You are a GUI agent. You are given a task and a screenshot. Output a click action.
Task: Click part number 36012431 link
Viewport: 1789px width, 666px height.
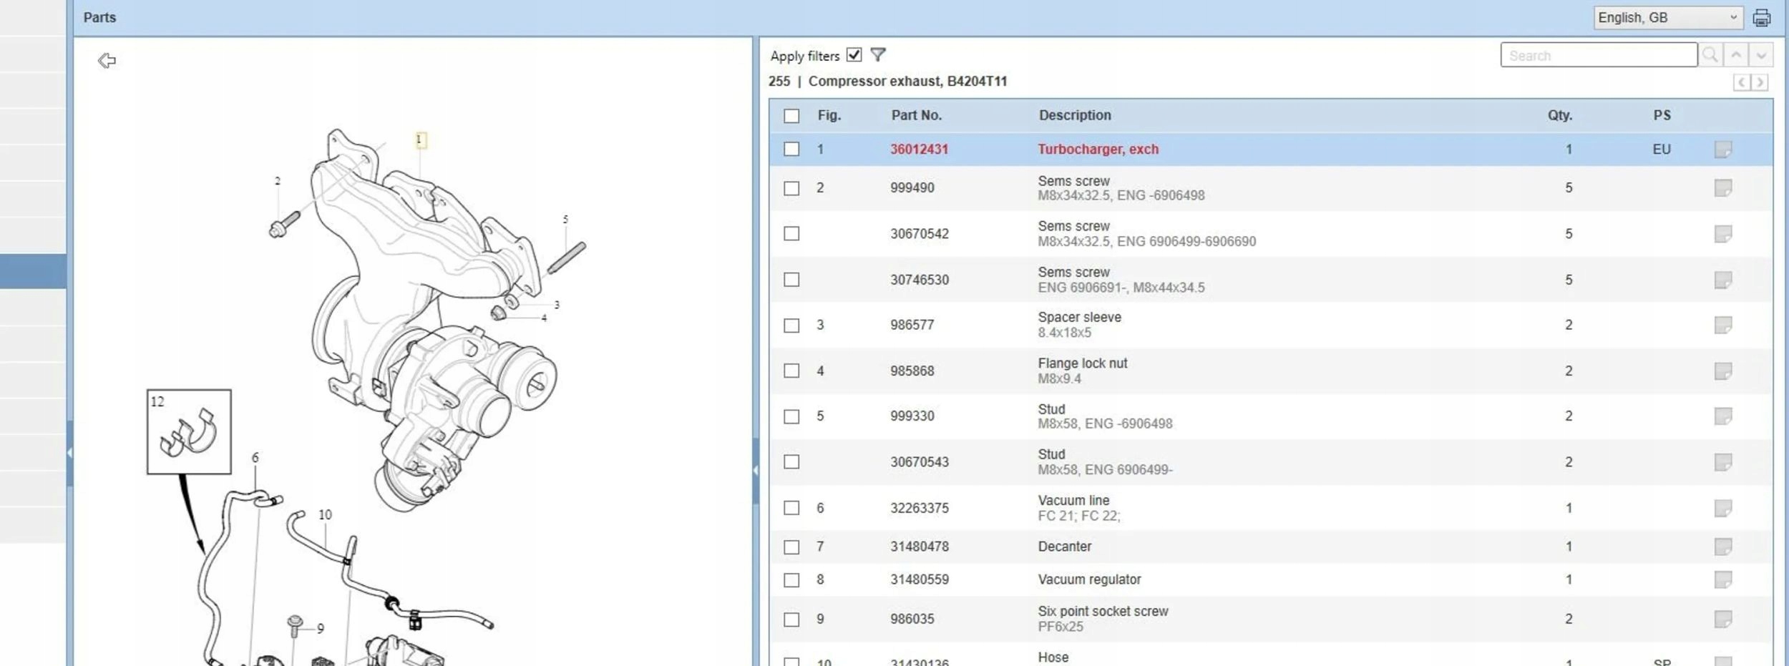(919, 150)
